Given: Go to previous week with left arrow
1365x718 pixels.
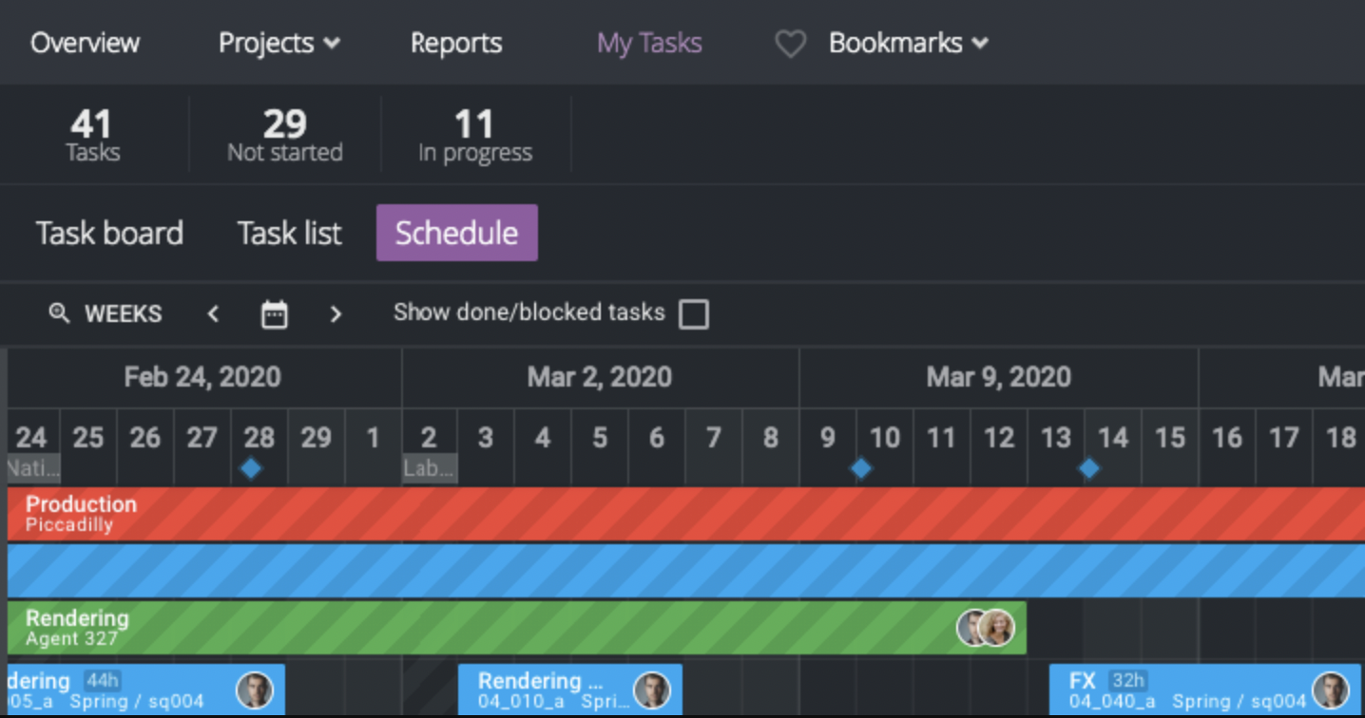Looking at the screenshot, I should pos(214,314).
